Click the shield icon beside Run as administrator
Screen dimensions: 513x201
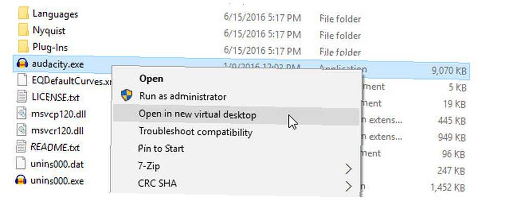click(126, 95)
